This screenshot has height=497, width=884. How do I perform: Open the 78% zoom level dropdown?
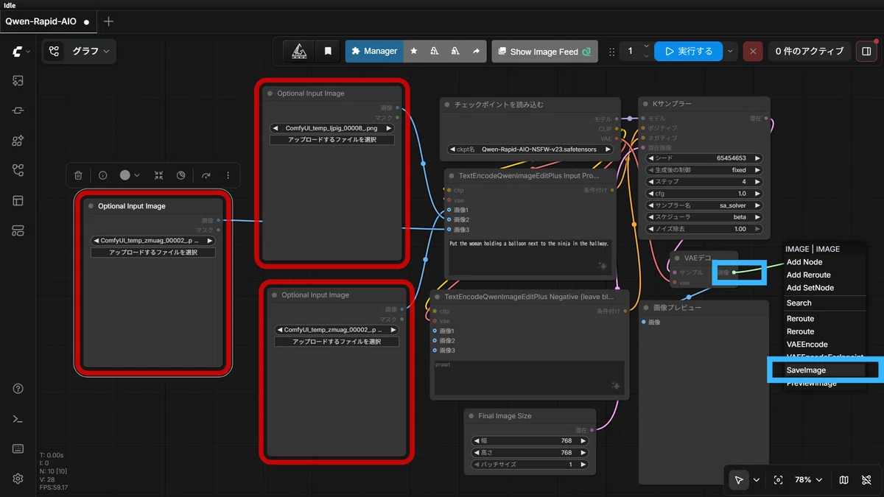(808, 480)
